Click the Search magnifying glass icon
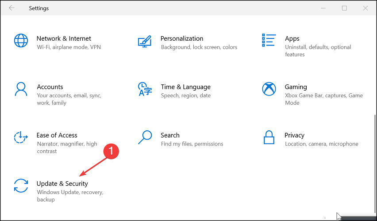The image size is (377, 221). click(145, 137)
